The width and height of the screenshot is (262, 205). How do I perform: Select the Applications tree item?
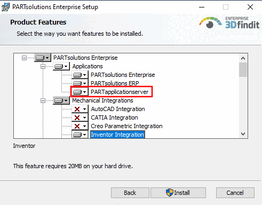(88, 66)
